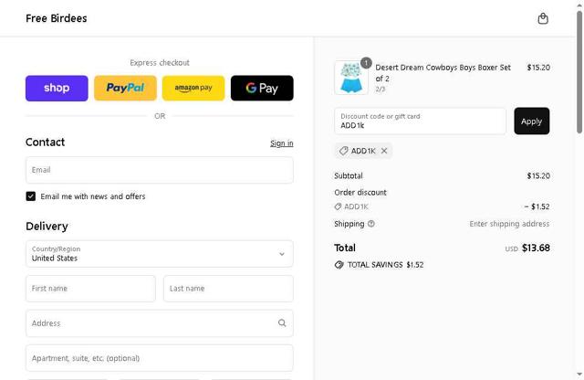Click the address search magnifier icon
This screenshot has height=380, width=584.
(x=282, y=323)
